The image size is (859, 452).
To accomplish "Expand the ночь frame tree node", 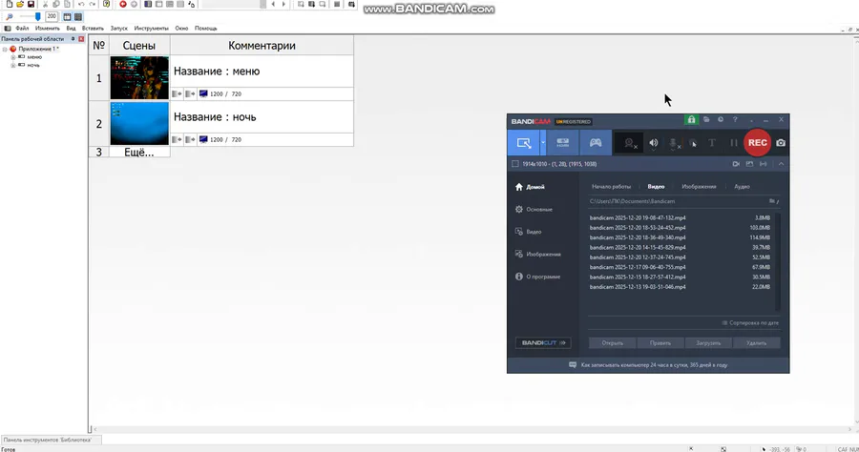I will [x=12, y=65].
